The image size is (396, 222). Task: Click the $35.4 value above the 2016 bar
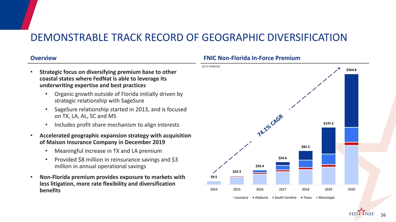259,166
